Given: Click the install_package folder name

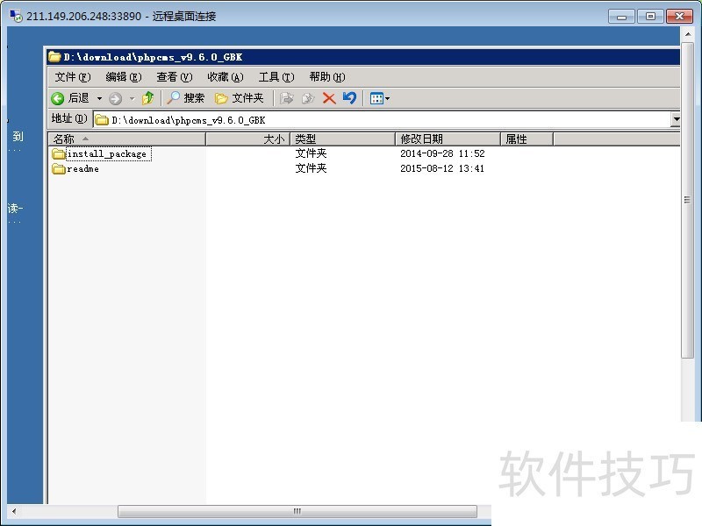Looking at the screenshot, I should pos(107,154).
